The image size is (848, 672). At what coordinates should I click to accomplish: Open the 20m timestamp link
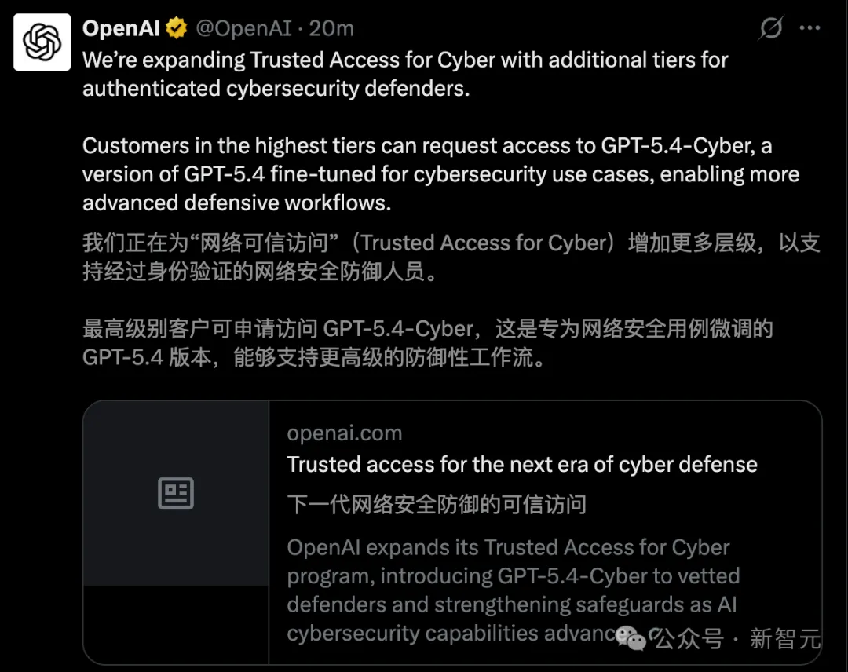(331, 29)
